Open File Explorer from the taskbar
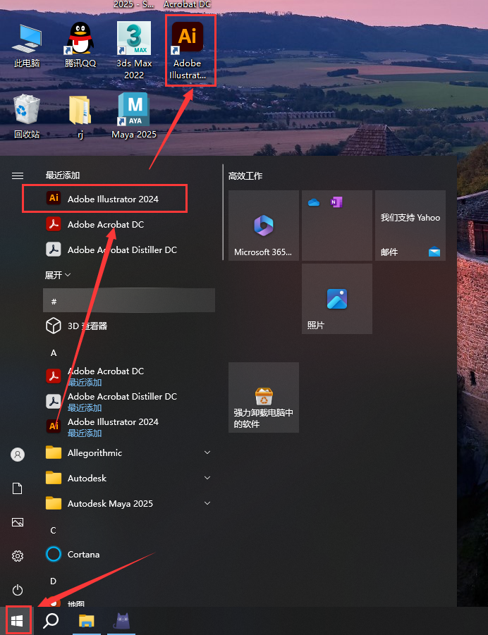This screenshot has height=635, width=488. tap(86, 620)
